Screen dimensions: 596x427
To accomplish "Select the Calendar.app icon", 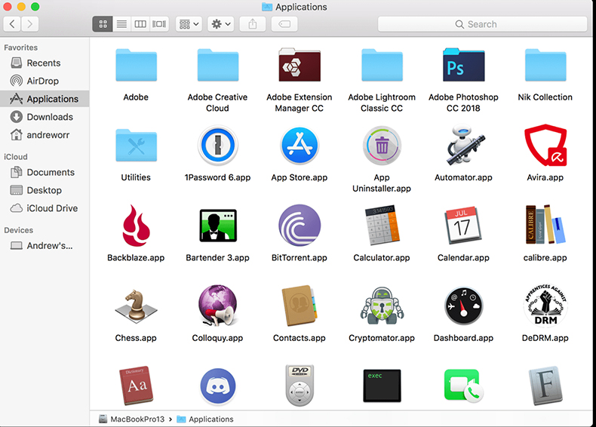I will (463, 226).
